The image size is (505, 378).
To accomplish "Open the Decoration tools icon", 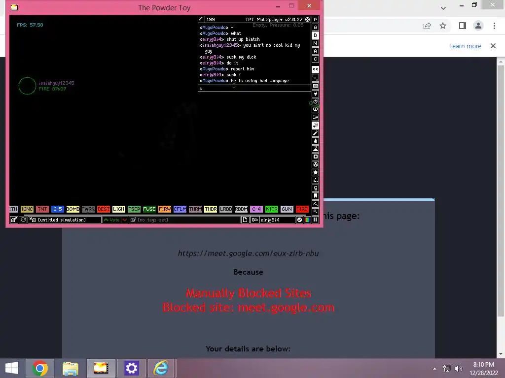I will tap(315, 204).
